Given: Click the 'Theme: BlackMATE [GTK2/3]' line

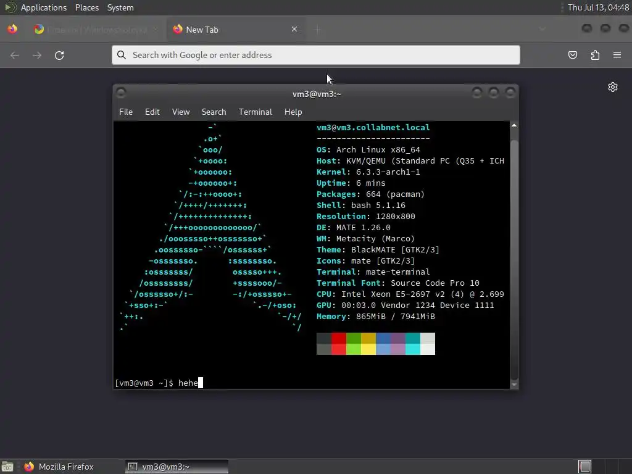Looking at the screenshot, I should [378, 249].
